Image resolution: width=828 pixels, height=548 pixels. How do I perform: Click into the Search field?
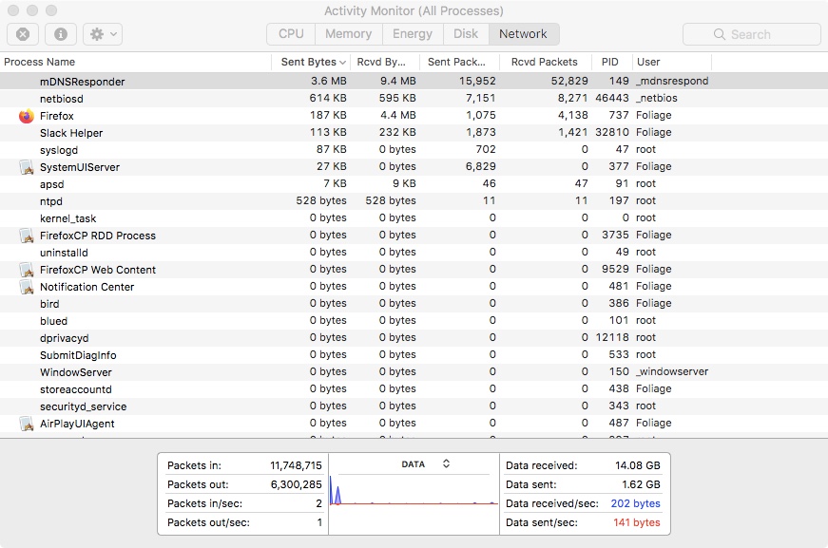click(x=751, y=34)
